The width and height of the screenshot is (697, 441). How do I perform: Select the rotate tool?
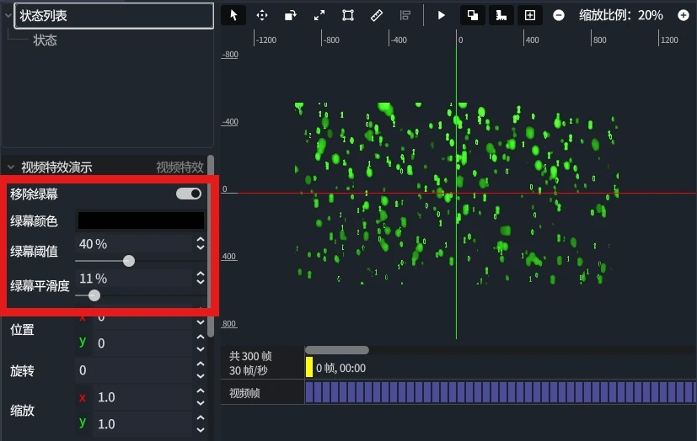(291, 15)
